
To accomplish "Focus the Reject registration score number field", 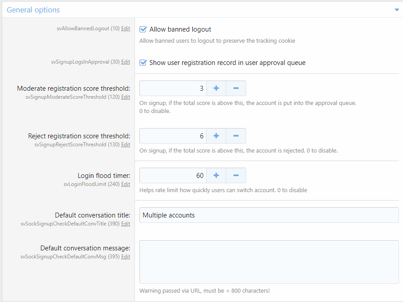I will 173,136.
